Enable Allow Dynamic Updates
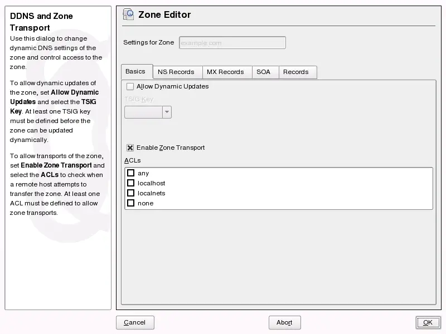446x334 pixels. pos(130,86)
